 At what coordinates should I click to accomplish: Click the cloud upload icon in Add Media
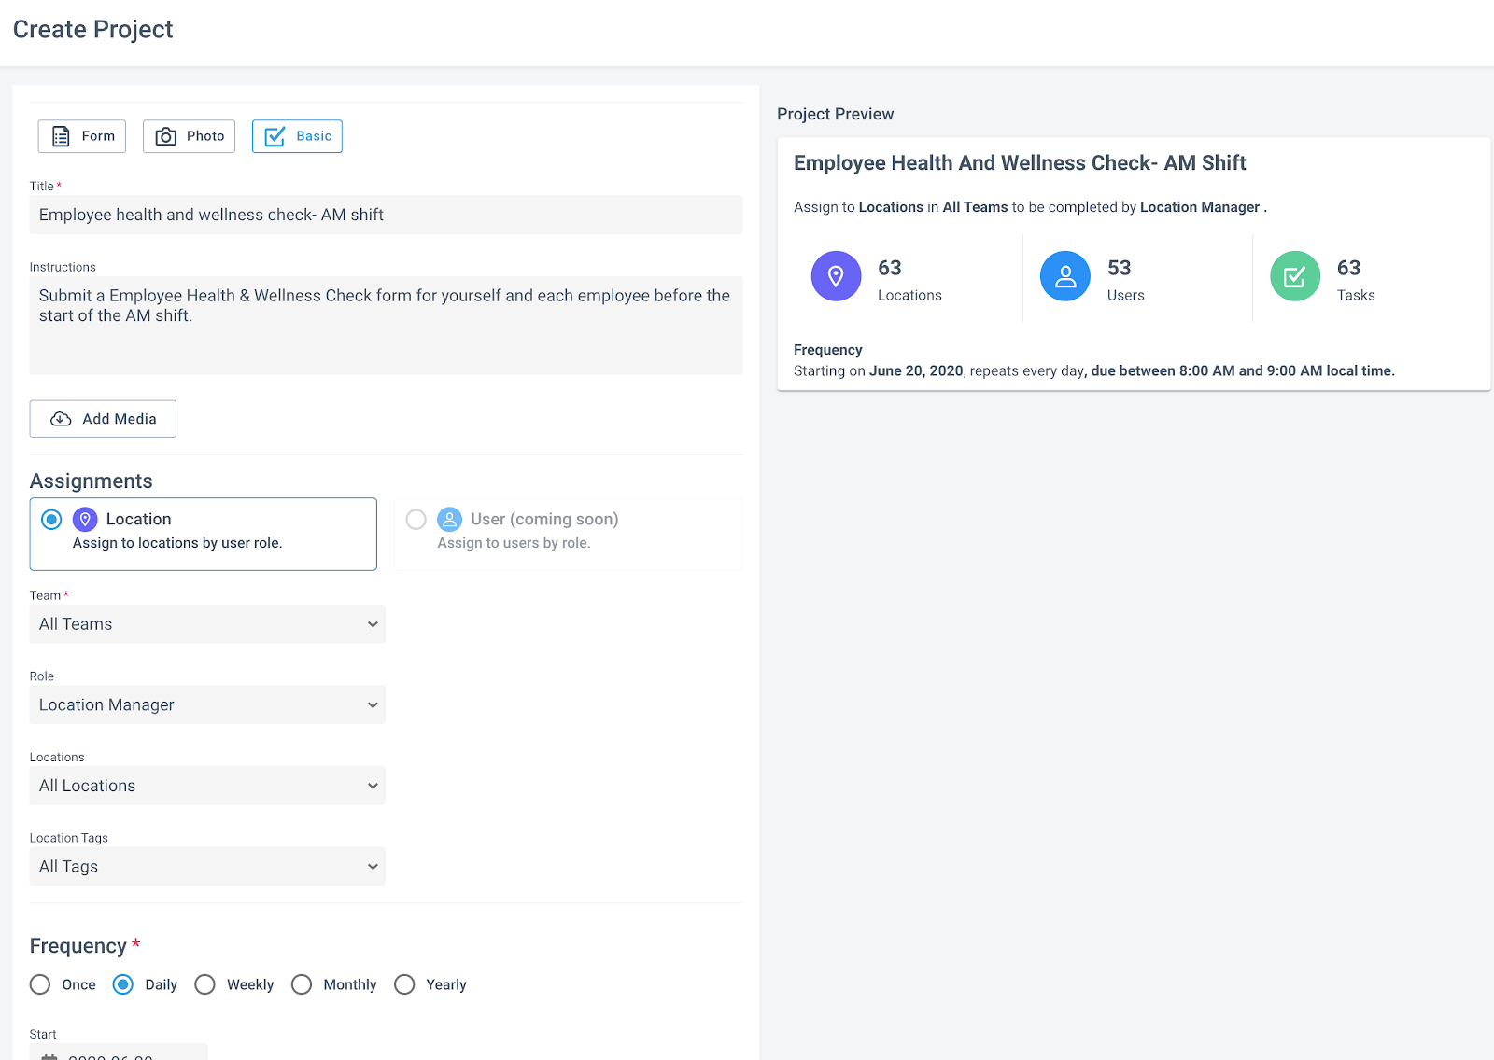[61, 419]
